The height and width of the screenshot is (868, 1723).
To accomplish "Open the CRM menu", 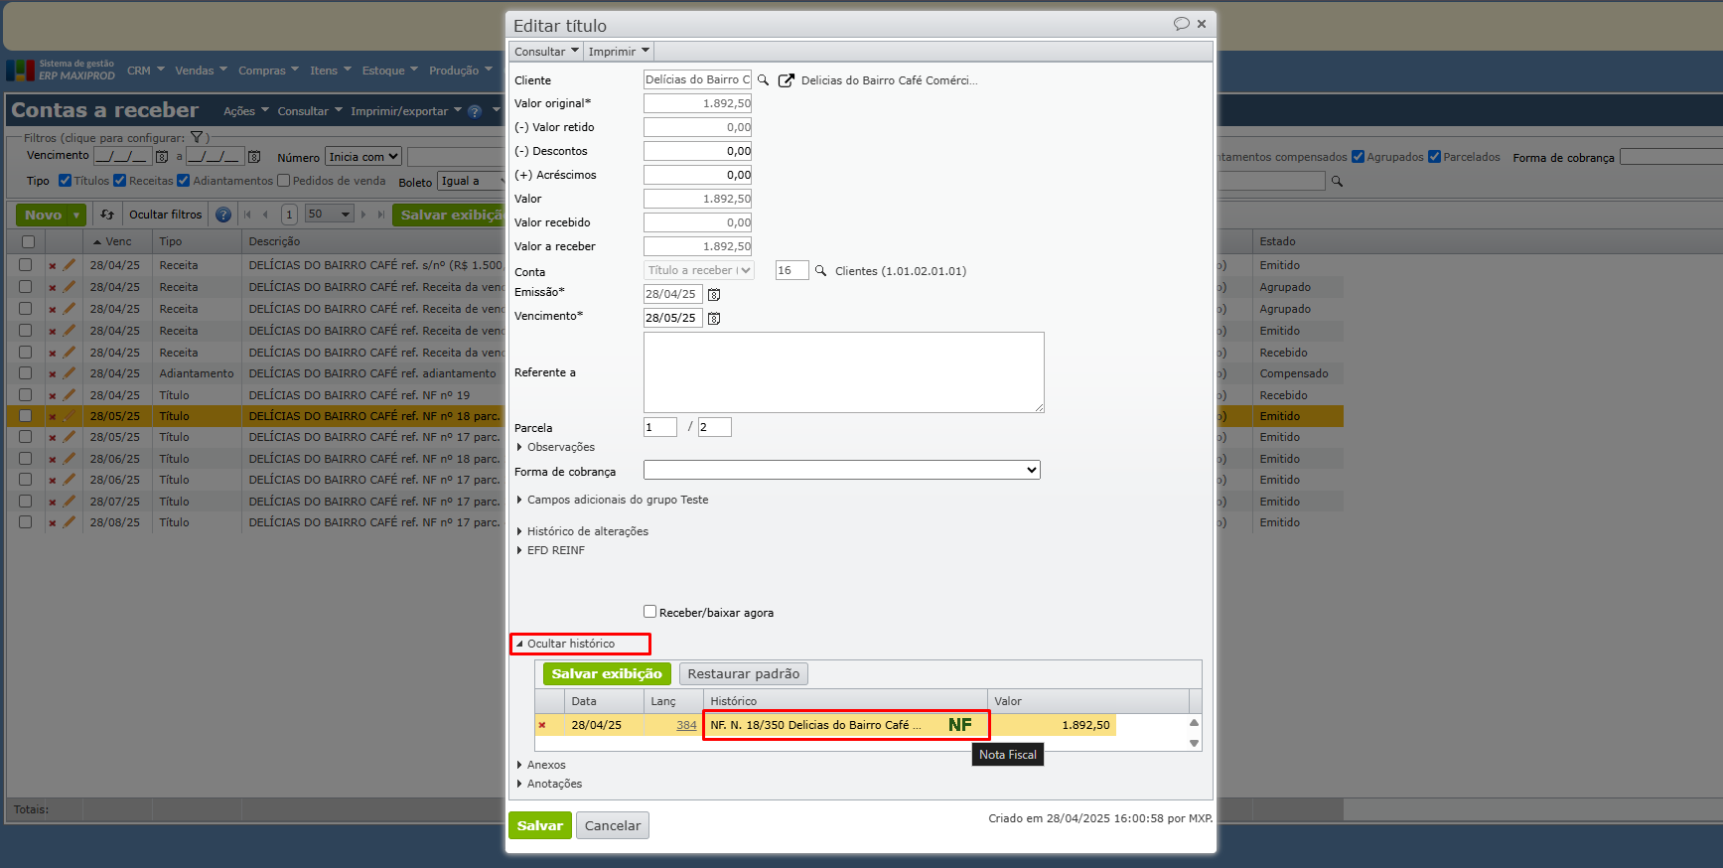I will tap(146, 71).
